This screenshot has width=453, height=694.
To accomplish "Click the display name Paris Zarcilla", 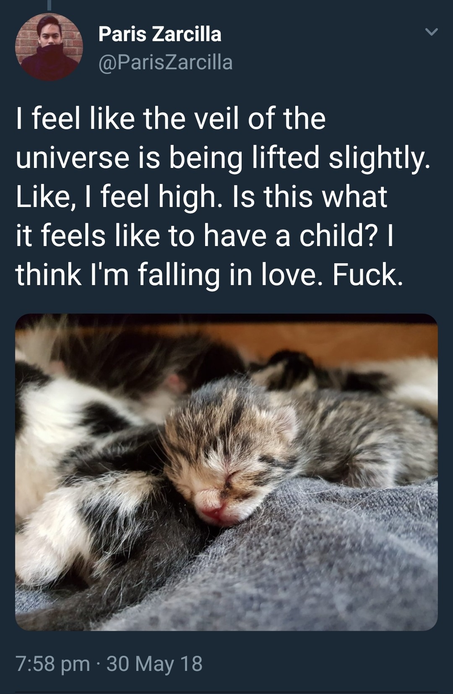I will pos(160,34).
